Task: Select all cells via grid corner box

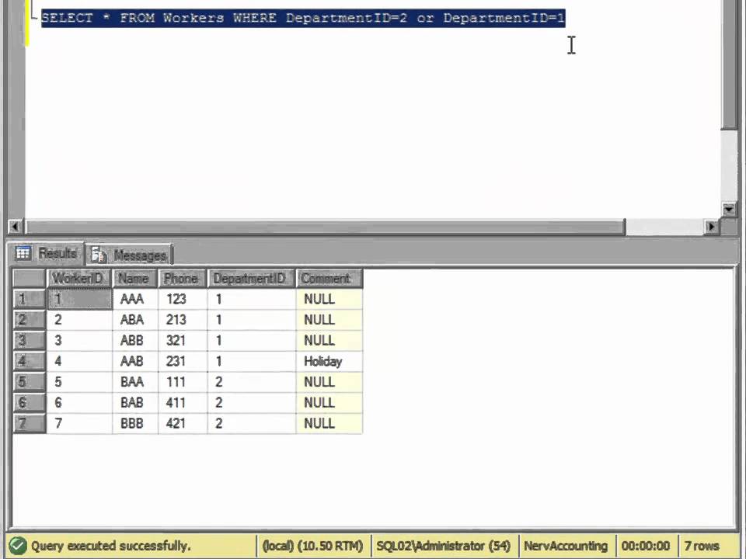Action: 29,279
